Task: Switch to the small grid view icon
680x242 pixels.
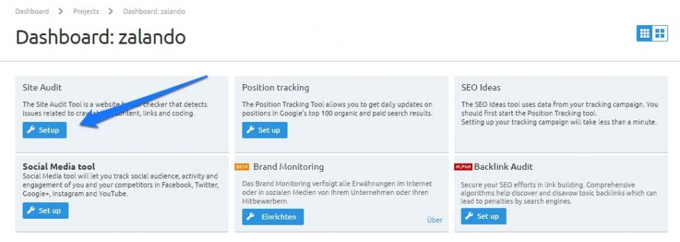Action: [x=645, y=33]
